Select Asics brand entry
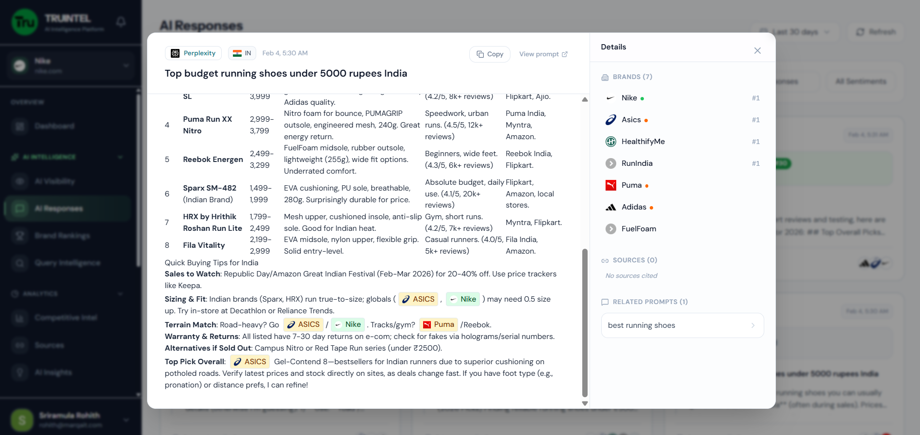Viewport: 920px width, 435px height. pos(631,120)
